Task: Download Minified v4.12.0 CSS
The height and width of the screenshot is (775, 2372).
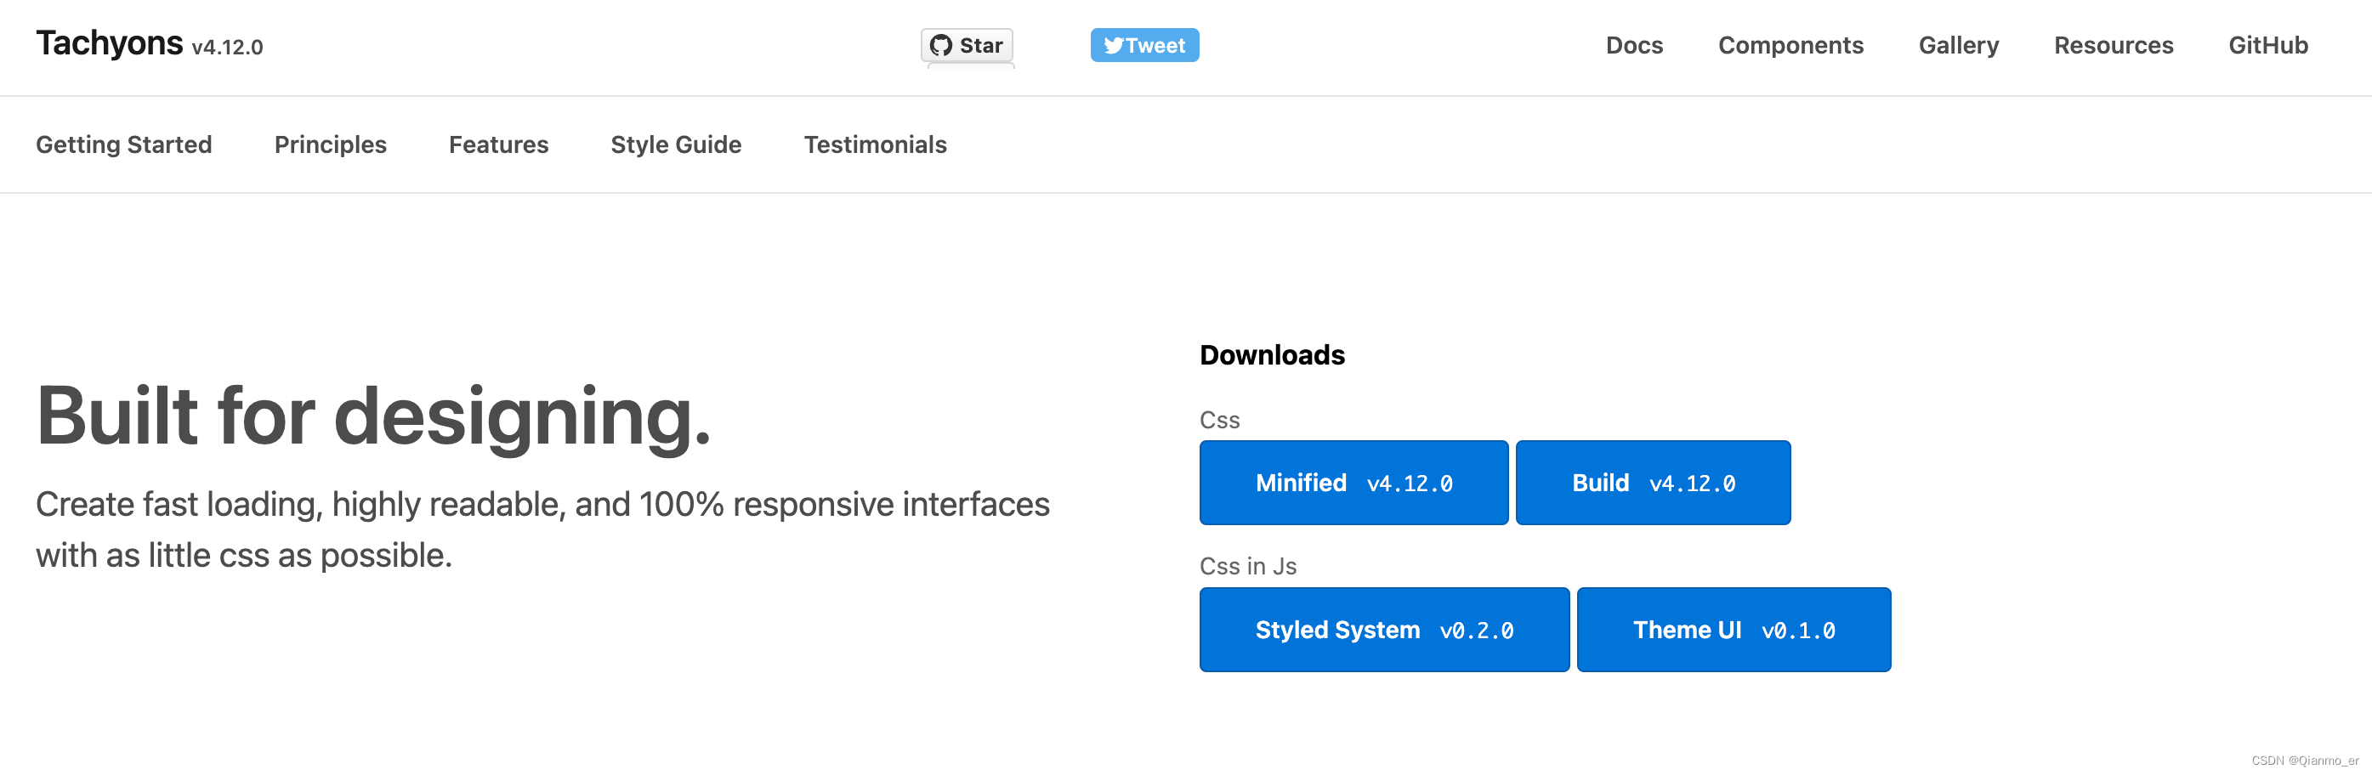Action: pos(1353,483)
